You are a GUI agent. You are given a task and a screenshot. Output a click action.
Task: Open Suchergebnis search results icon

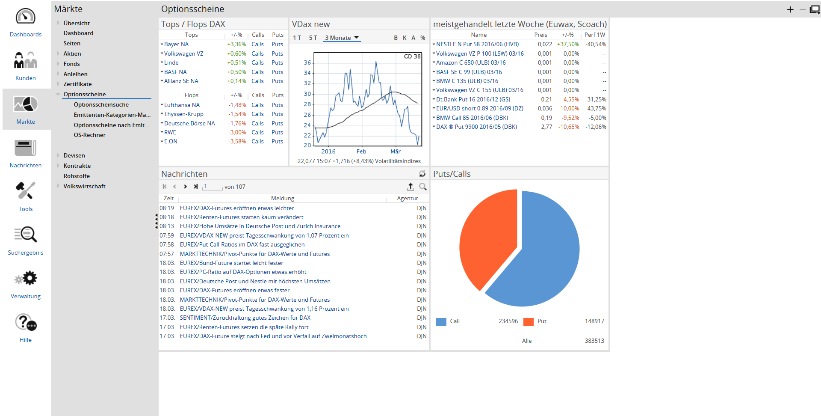coord(26,235)
